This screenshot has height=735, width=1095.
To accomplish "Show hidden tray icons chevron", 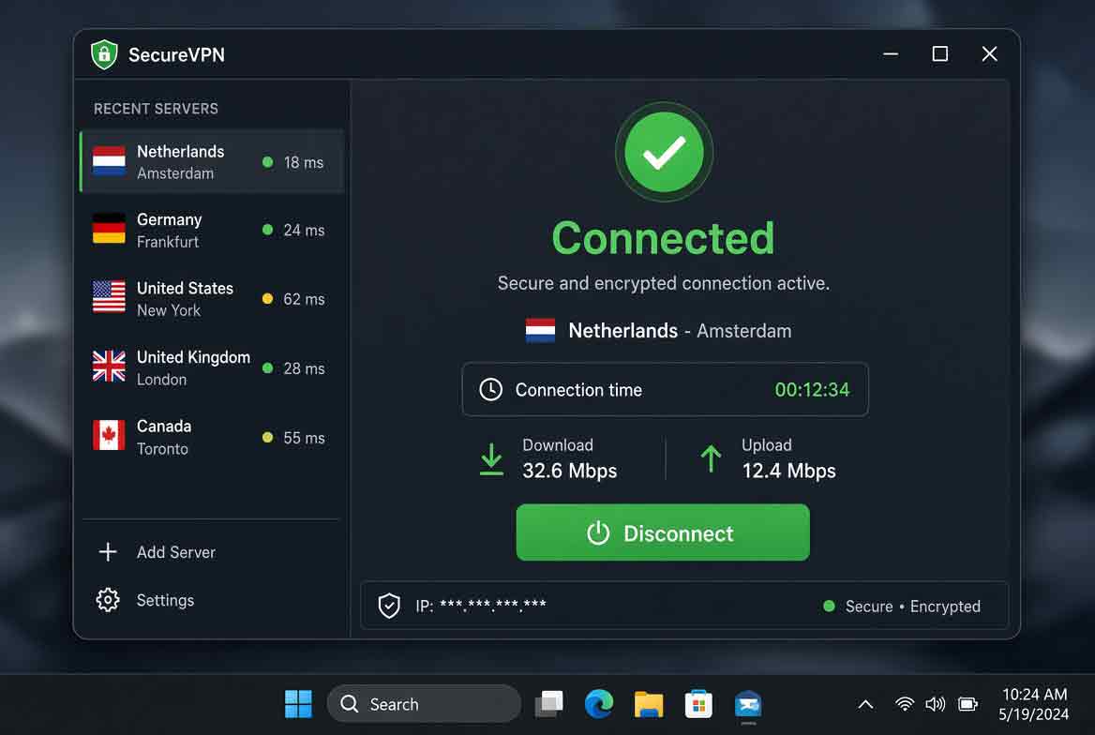I will (x=865, y=704).
